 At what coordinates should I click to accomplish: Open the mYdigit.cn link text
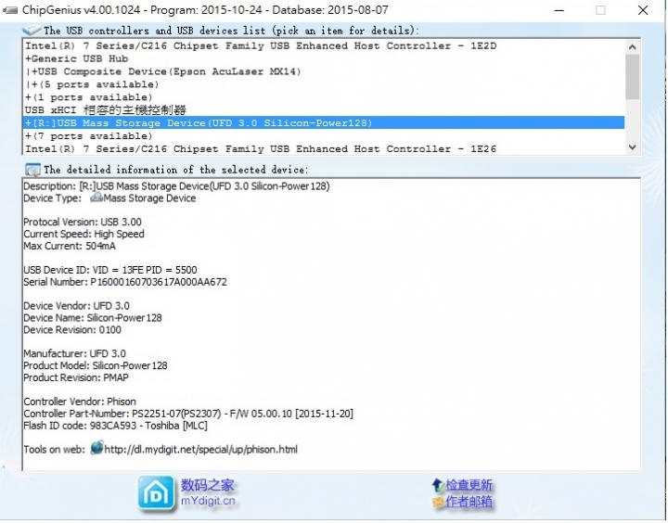208,501
